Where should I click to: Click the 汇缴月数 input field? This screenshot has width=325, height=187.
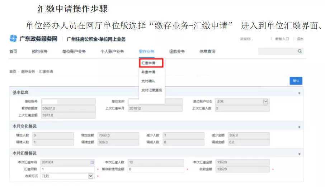68,169
